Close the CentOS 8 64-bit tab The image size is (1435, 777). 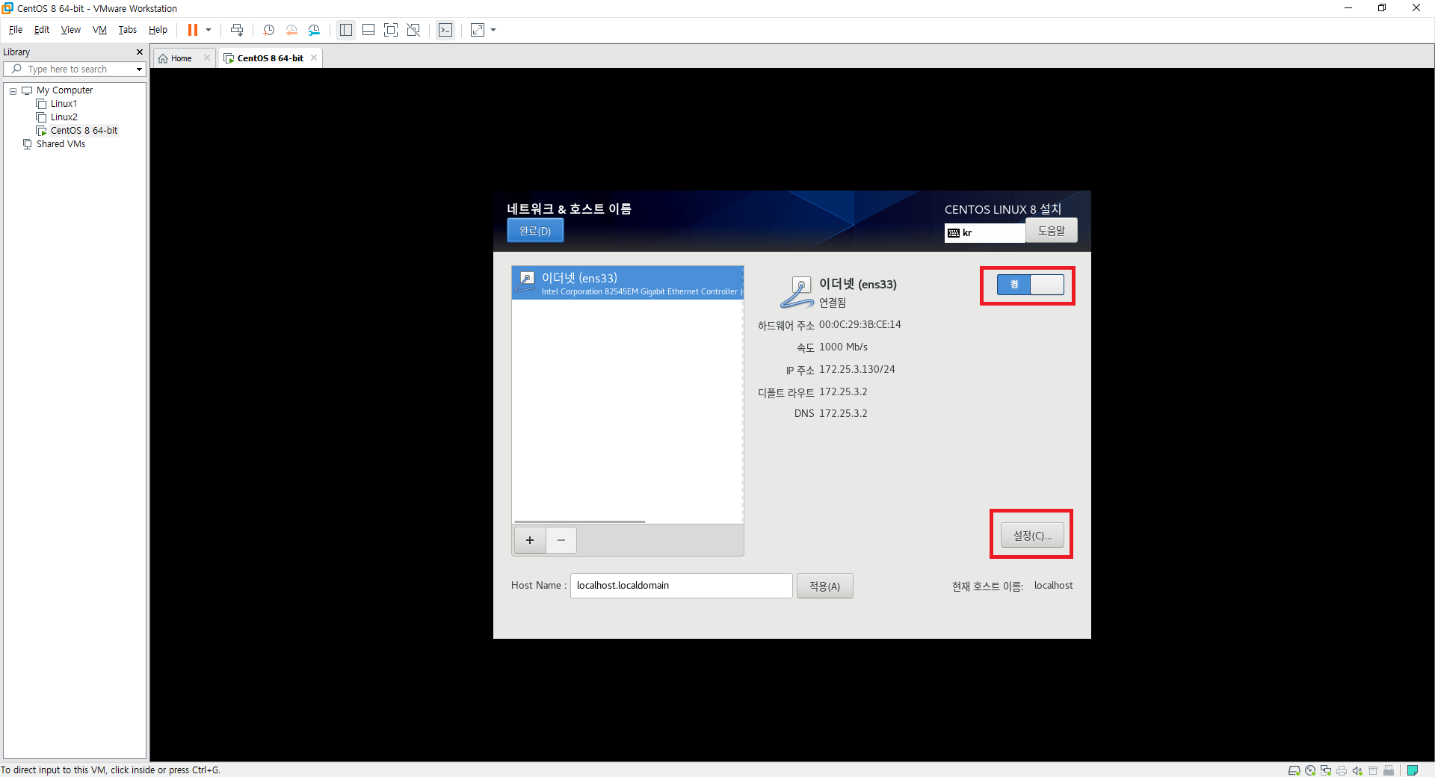(314, 58)
